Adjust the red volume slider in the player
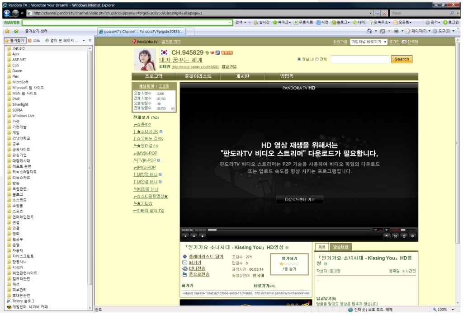This screenshot has height=315, width=463. [x=403, y=230]
